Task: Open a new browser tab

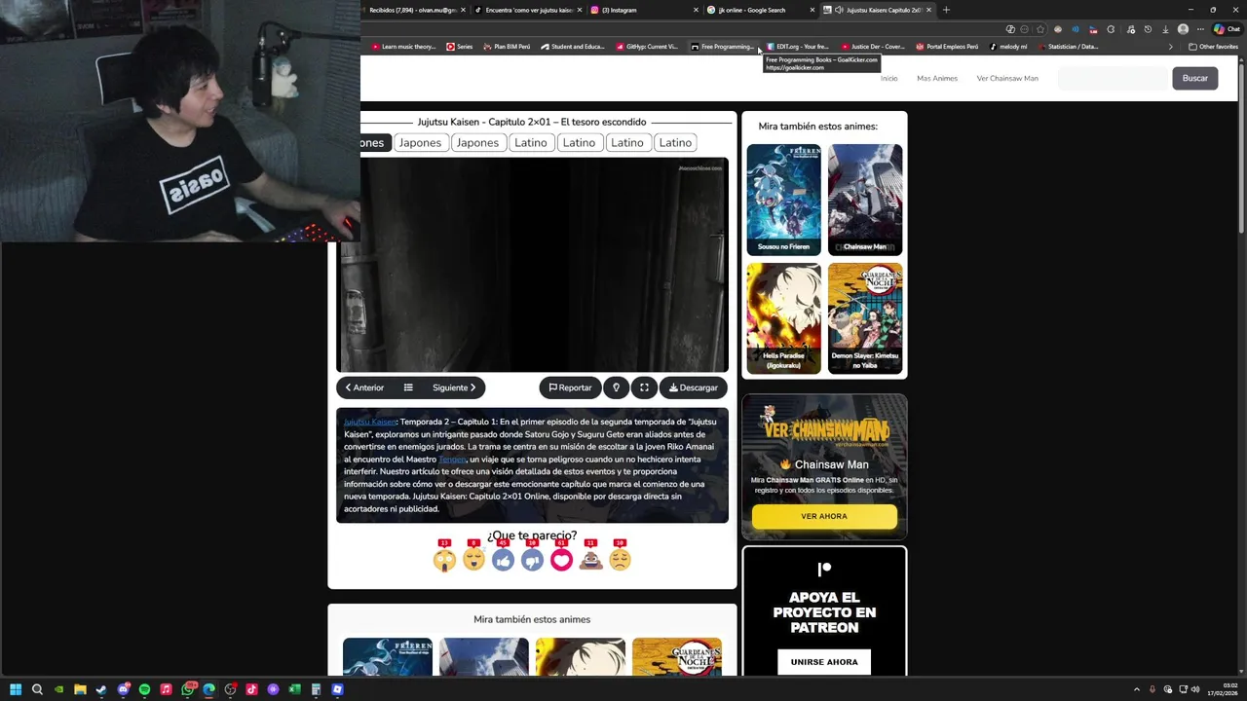Action: [x=946, y=10]
